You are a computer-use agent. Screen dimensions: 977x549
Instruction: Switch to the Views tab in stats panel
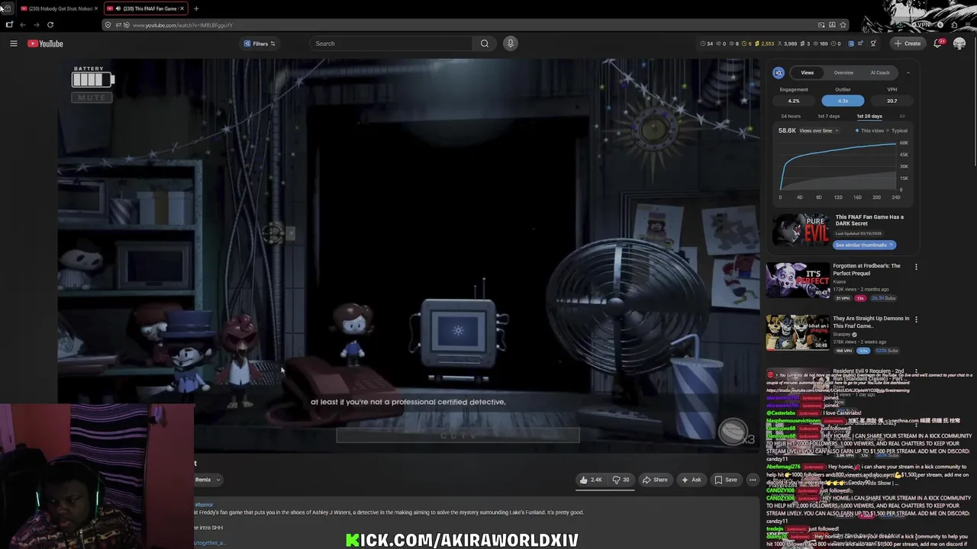point(807,72)
